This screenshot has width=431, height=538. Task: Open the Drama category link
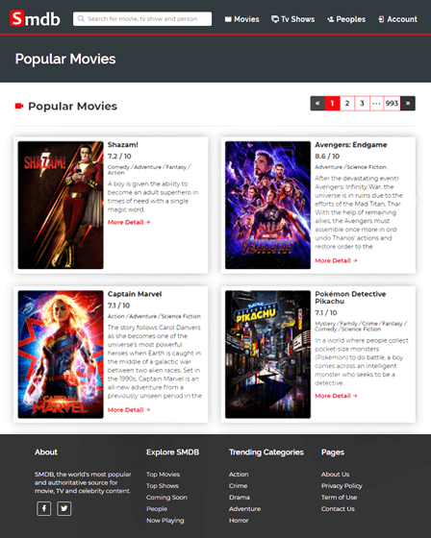pos(240,498)
